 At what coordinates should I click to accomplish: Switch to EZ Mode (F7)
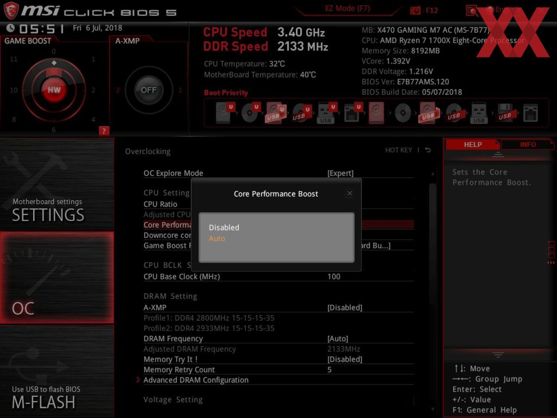click(347, 8)
